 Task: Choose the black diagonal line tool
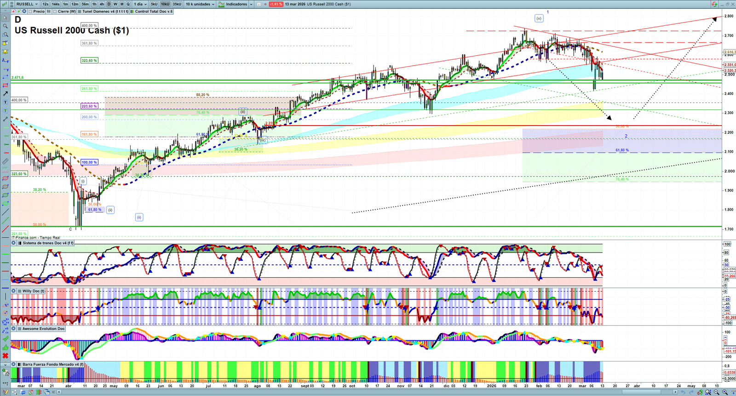click(6, 212)
